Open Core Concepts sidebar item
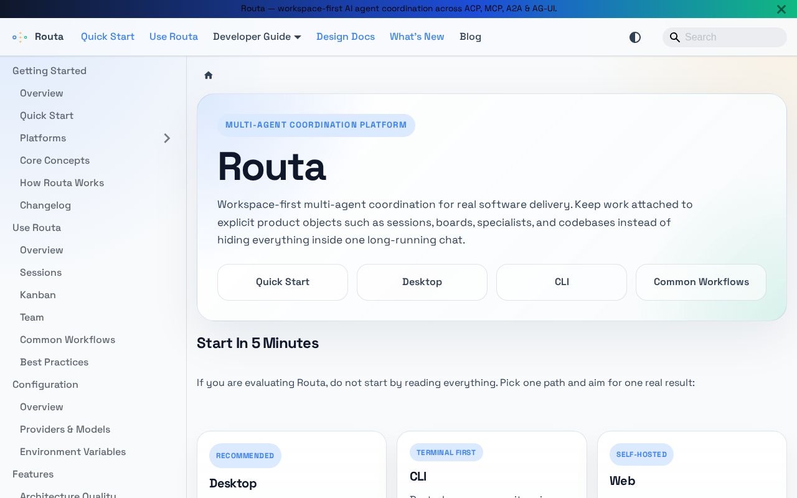 tap(55, 161)
